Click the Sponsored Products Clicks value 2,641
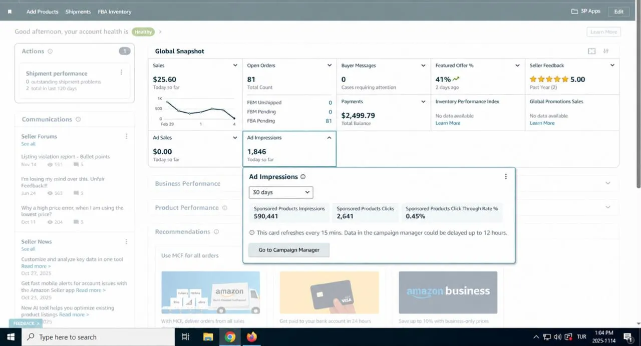This screenshot has height=346, width=641. coord(346,216)
